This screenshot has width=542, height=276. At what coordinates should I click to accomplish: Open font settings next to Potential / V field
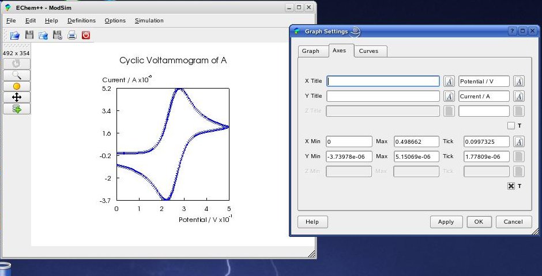click(519, 81)
